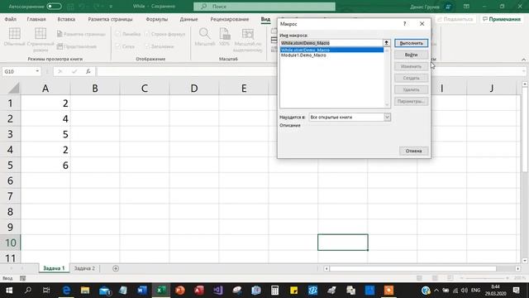The height and width of the screenshot is (298, 529).
Task: Open Calculator from taskbar
Action: 275,291
